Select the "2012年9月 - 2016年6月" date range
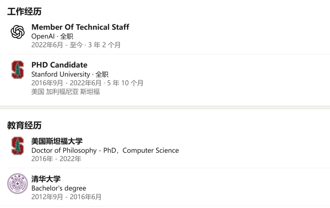330x208 pixels. tap(66, 197)
